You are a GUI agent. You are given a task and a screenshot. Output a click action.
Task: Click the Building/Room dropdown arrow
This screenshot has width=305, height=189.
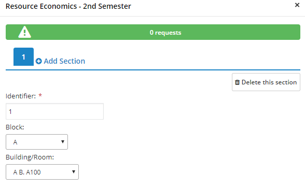[x=74, y=172]
